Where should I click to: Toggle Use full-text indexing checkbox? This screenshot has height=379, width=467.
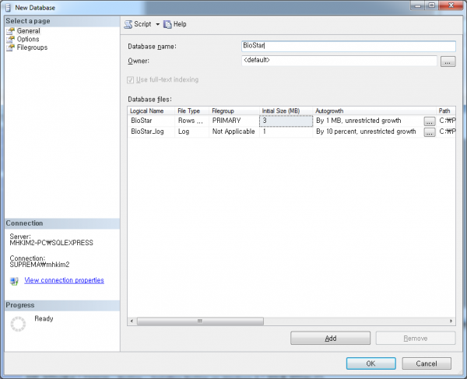(131, 80)
